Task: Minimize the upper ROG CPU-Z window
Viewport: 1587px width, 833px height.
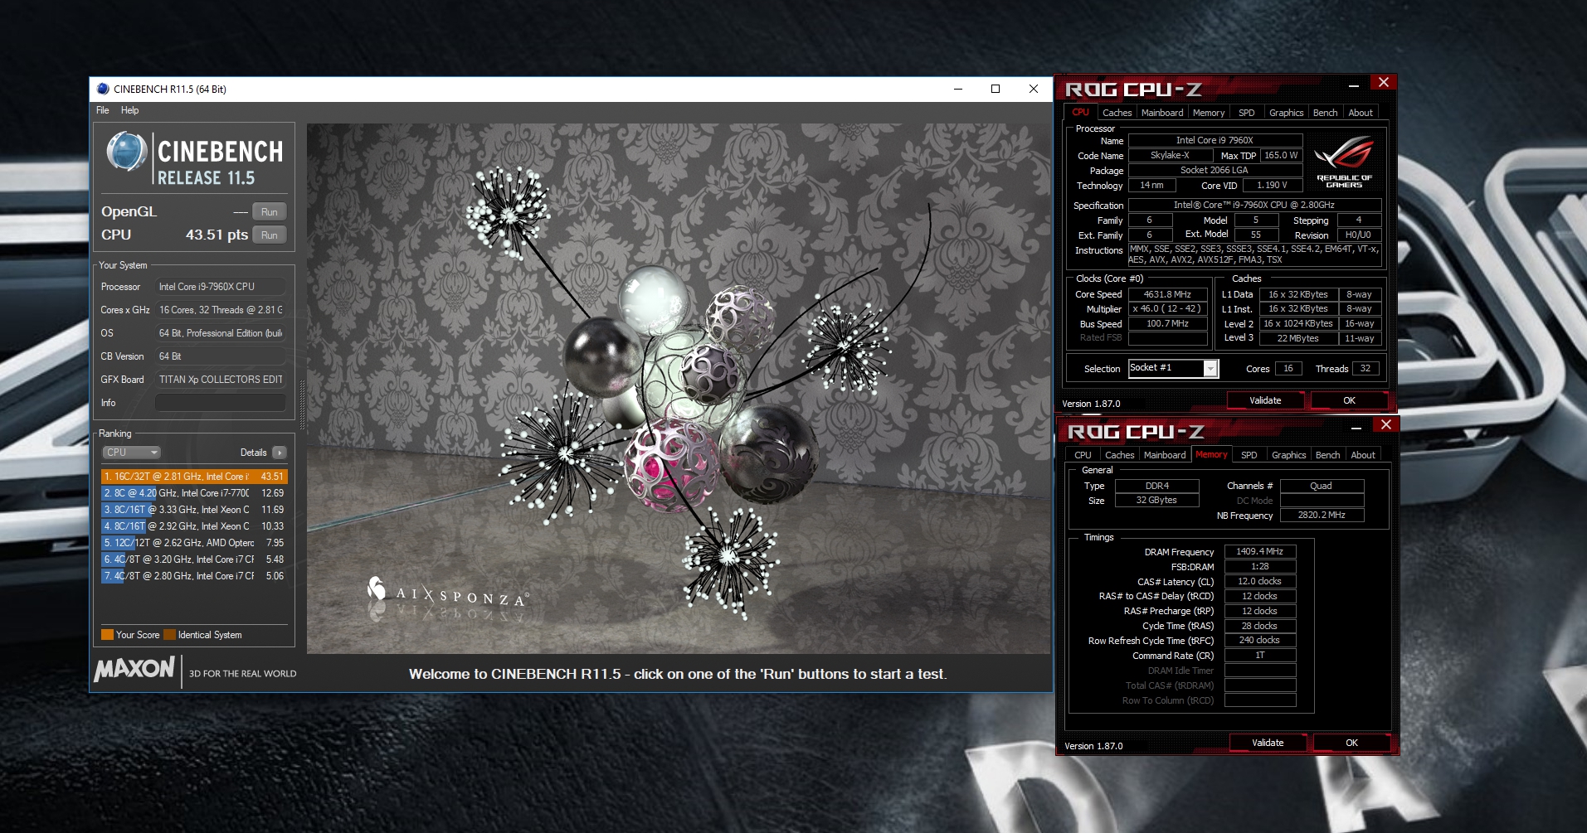Action: [1353, 84]
